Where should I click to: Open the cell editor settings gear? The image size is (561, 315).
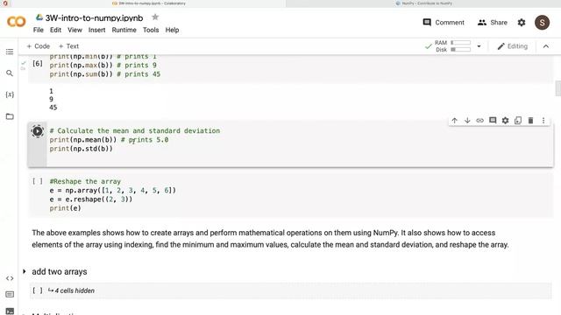tap(505, 121)
